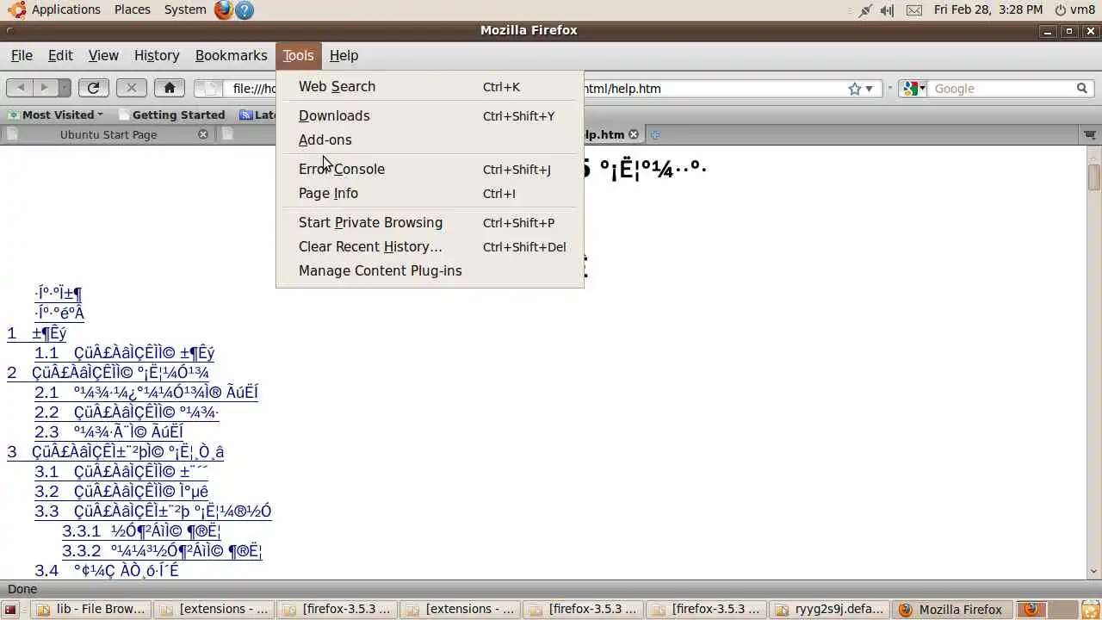
Task: Close the open Tools menu
Action: click(x=298, y=55)
